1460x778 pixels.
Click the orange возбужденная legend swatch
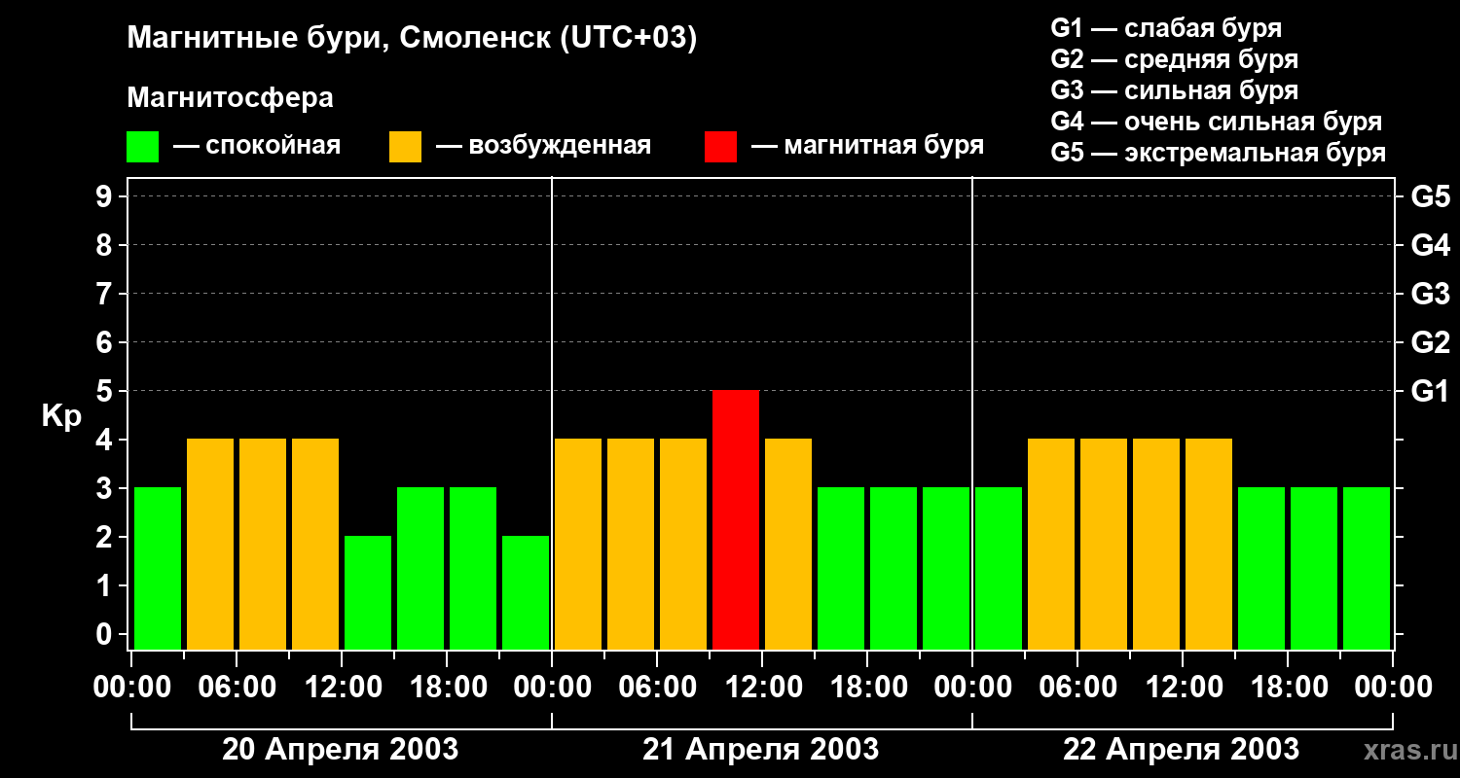(x=405, y=147)
